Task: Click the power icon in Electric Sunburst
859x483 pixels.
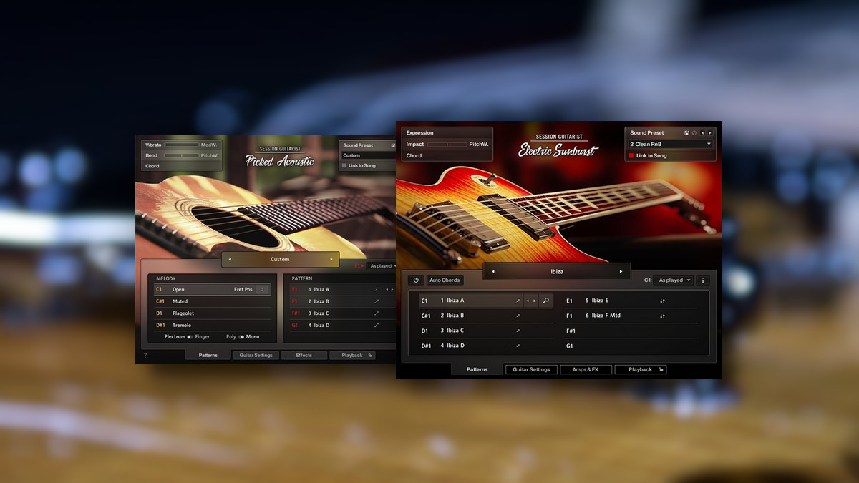Action: [416, 280]
